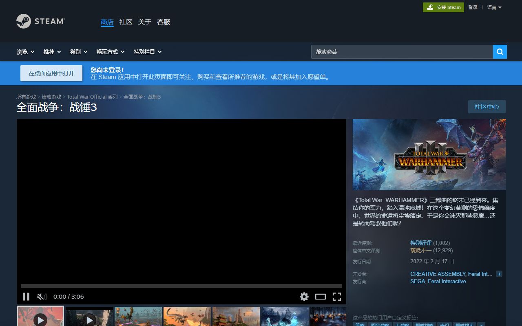Seek on the video progress bar
The height and width of the screenshot is (326, 522).
[181, 286]
